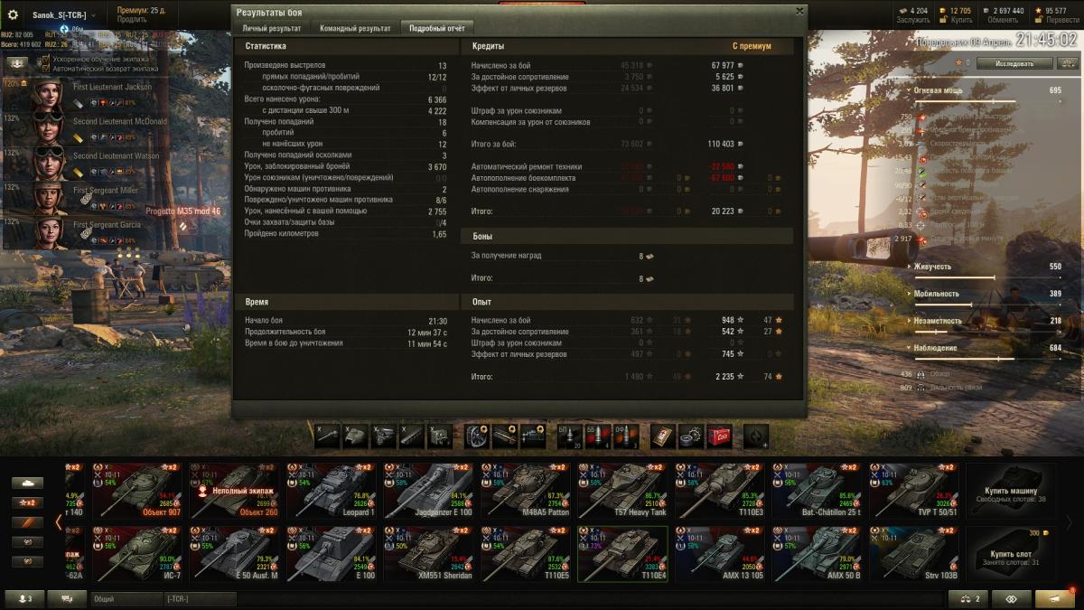1084x610 pixels.
Task: Open contacts list button showing 3
Action: [24, 598]
